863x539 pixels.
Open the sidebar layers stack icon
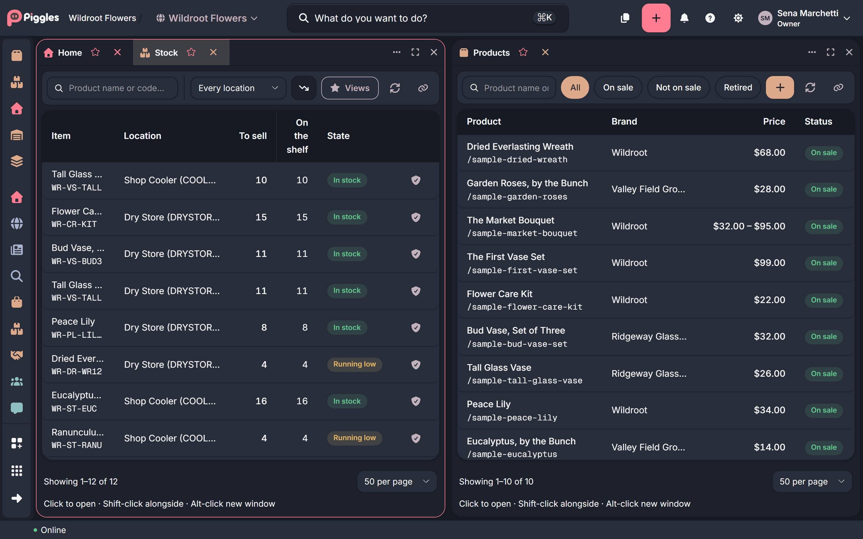17,161
